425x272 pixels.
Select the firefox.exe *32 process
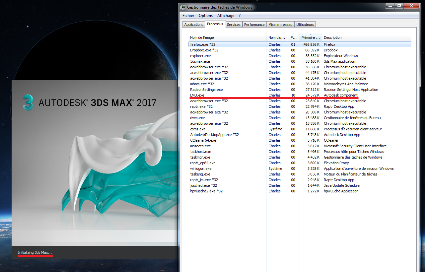[300, 44]
